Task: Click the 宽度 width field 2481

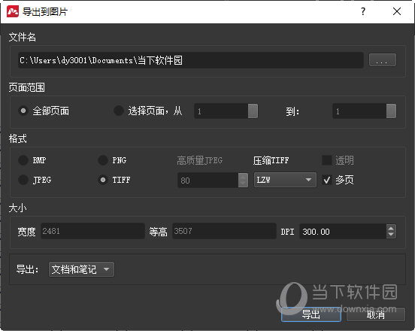Action: (92, 231)
